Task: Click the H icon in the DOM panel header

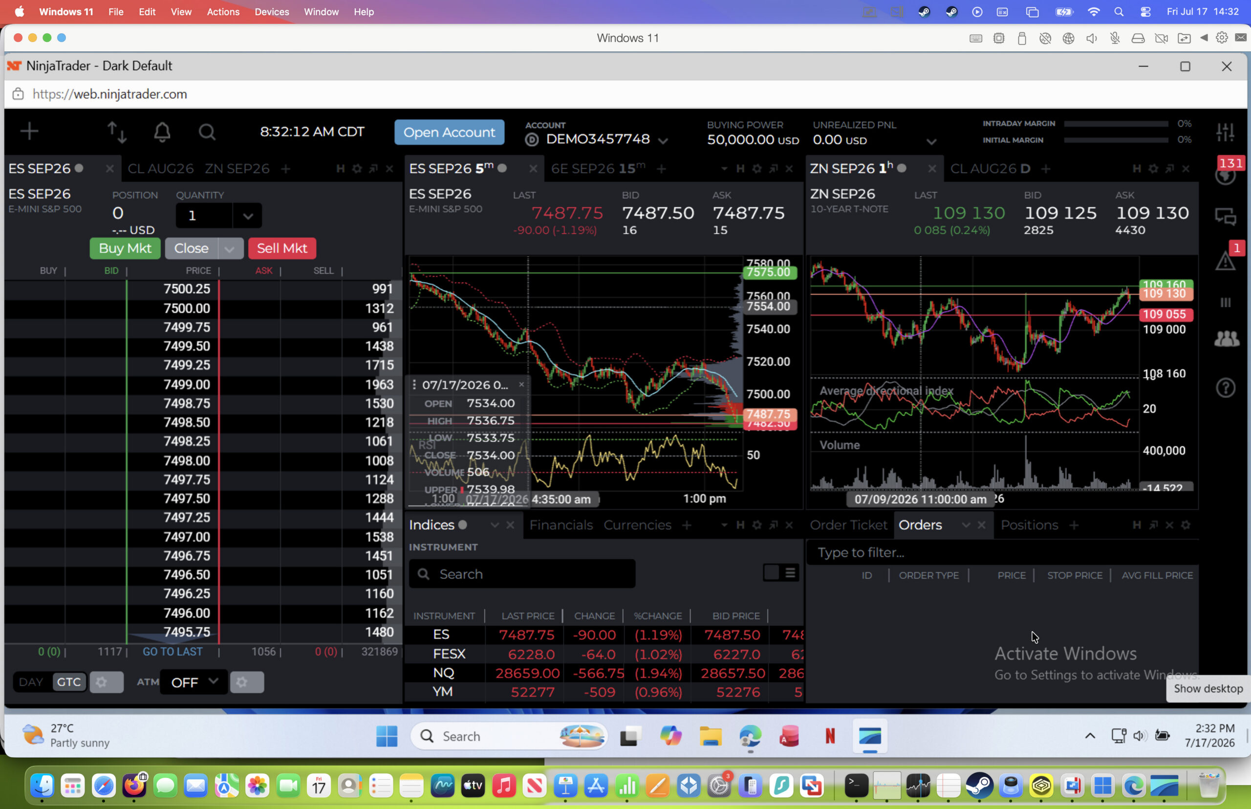Action: click(340, 169)
